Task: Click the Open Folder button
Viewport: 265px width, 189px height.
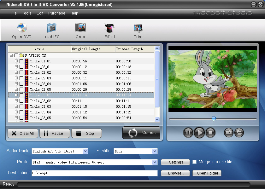Action: click(x=207, y=173)
